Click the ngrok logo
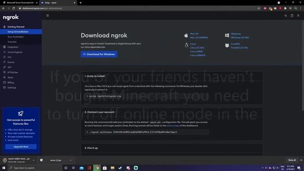The image size is (304, 171). (10, 17)
